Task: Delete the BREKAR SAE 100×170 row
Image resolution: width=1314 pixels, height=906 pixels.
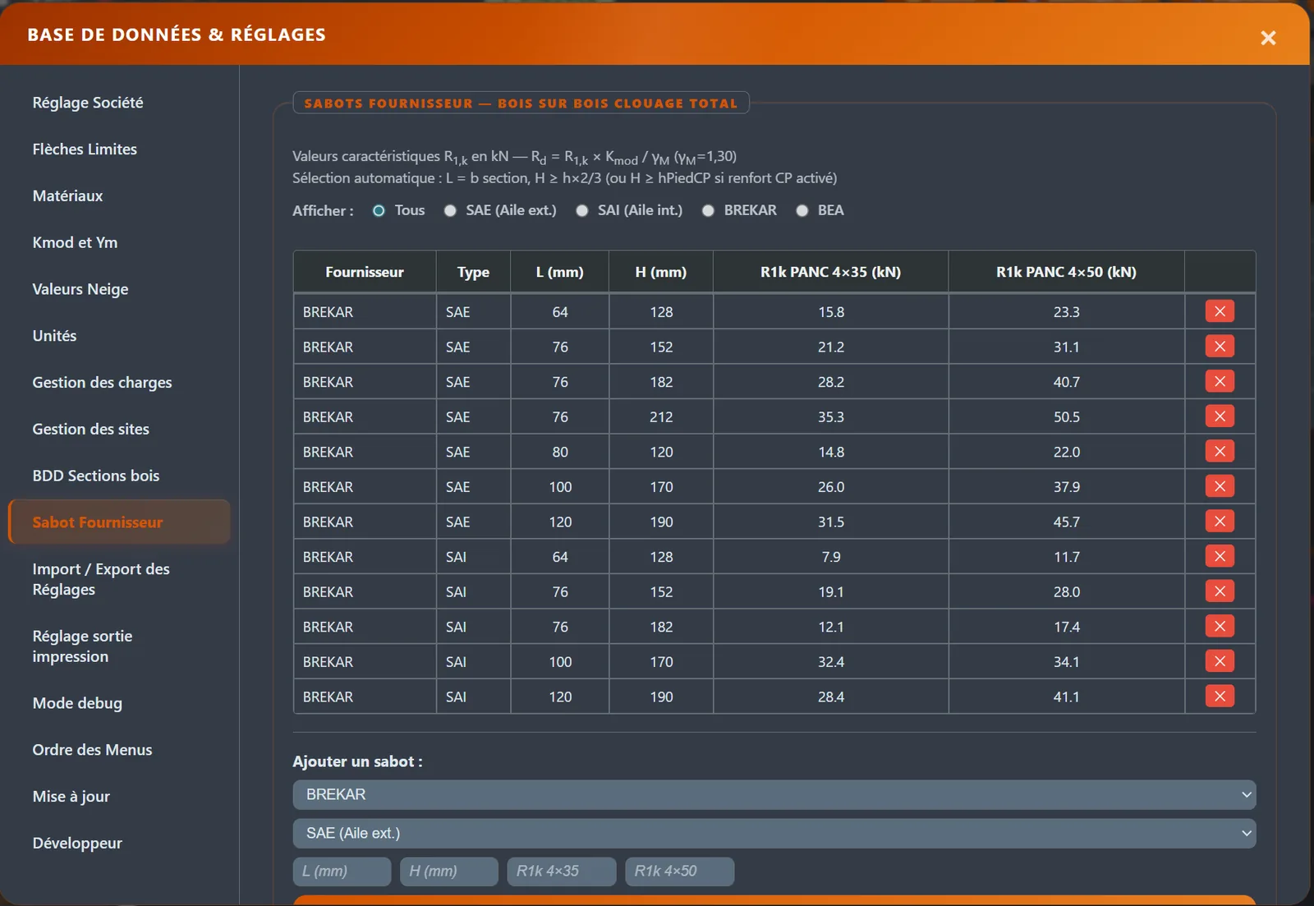Action: point(1220,486)
